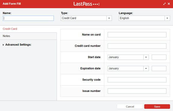Click the Cancel button

click(x=130, y=106)
